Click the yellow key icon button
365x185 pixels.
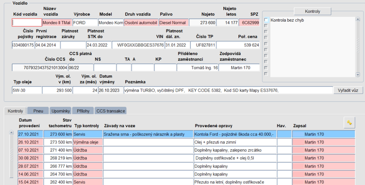(349, 122)
